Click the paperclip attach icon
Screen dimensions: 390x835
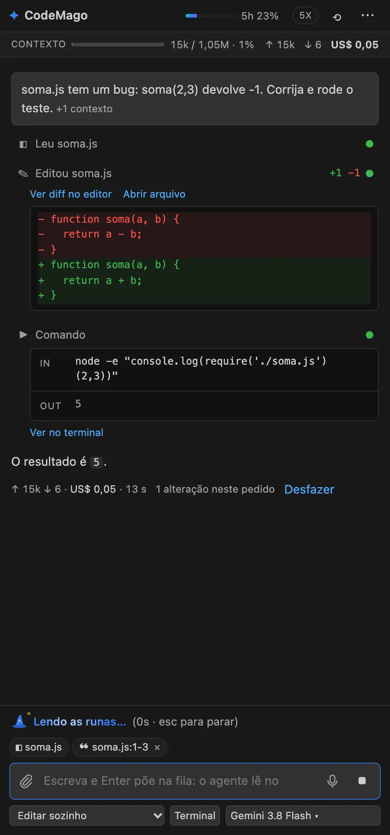[x=26, y=781]
